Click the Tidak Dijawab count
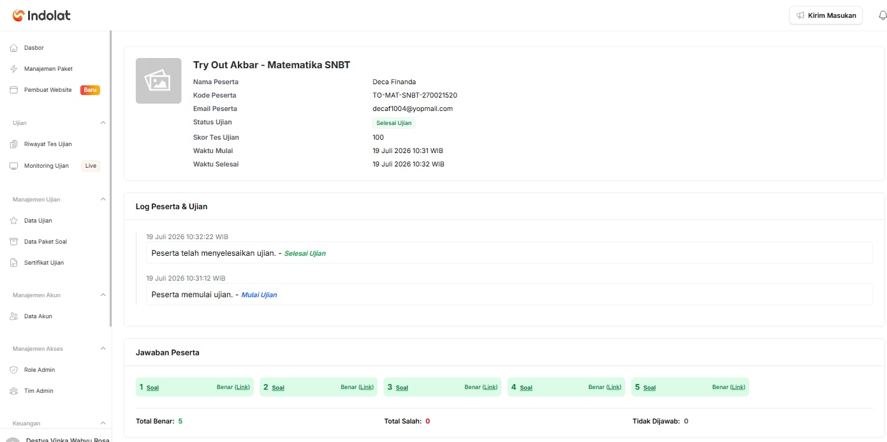Screen dimensions: 887x442 pyautogui.click(x=686, y=422)
